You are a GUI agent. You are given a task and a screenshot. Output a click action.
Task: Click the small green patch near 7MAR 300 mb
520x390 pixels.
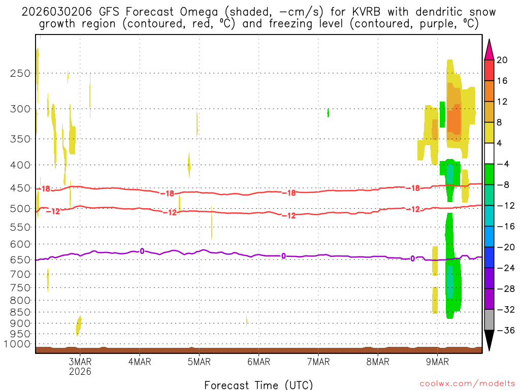[329, 113]
